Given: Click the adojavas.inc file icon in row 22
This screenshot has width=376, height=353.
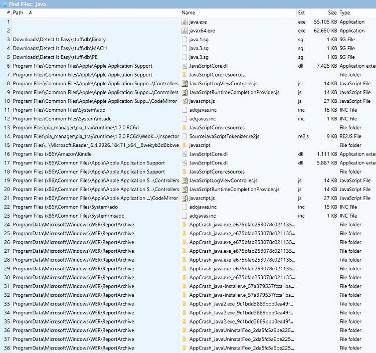Looking at the screenshot, I should coord(184,207).
